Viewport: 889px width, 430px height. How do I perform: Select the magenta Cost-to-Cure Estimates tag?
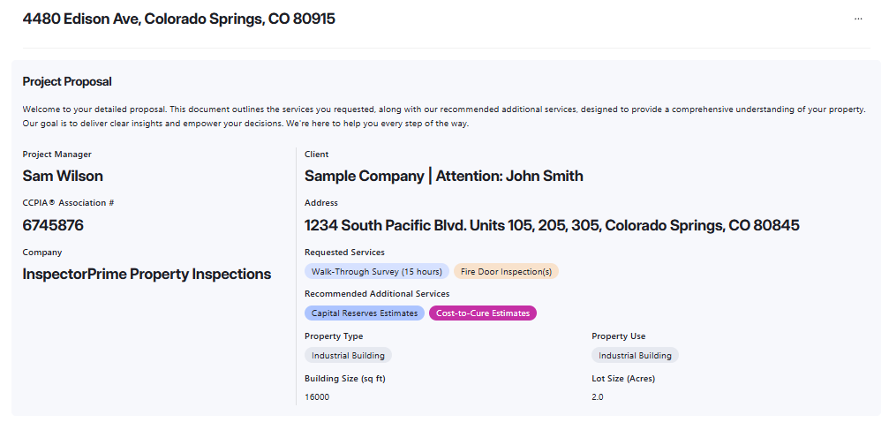(482, 313)
